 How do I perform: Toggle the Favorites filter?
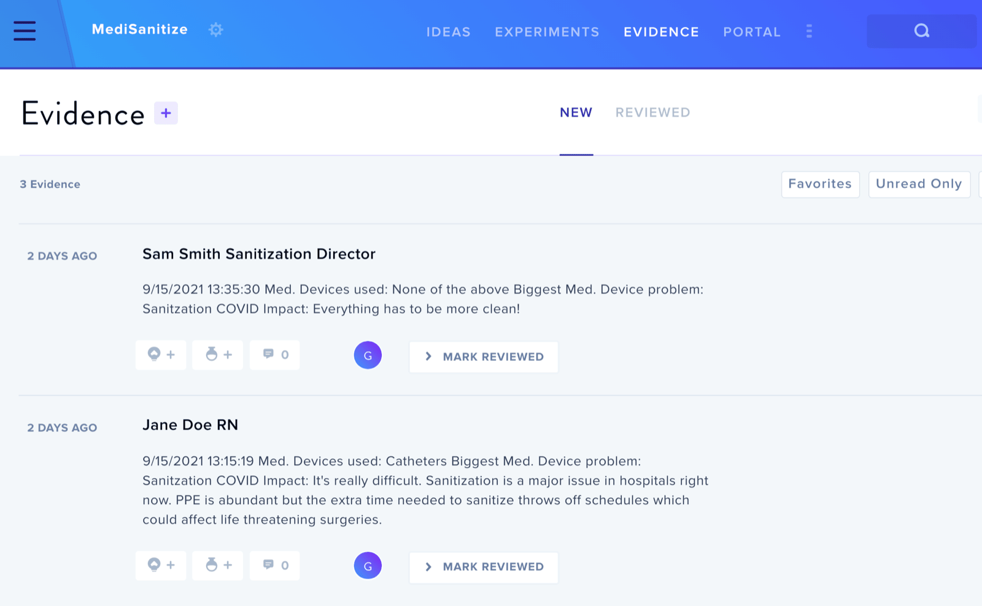[x=820, y=184]
